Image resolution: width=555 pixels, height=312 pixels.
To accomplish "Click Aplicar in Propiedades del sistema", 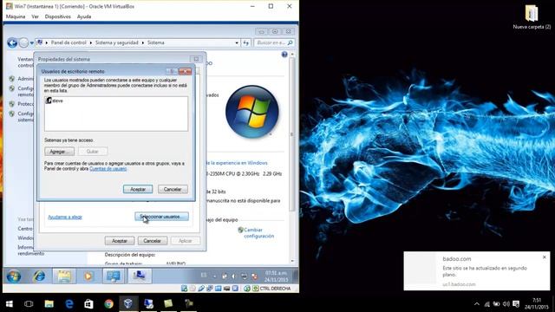I will tap(185, 241).
